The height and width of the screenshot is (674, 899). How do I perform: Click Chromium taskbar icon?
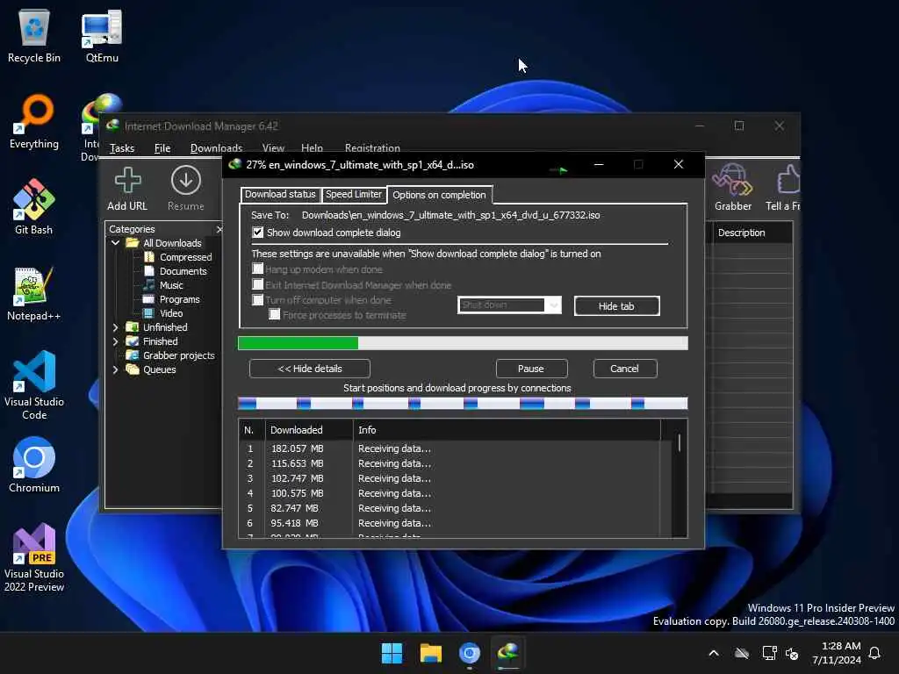coord(470,653)
